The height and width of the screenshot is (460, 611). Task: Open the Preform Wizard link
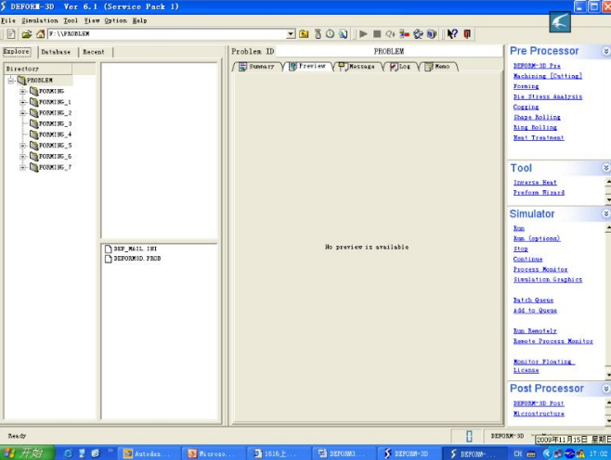[539, 192]
